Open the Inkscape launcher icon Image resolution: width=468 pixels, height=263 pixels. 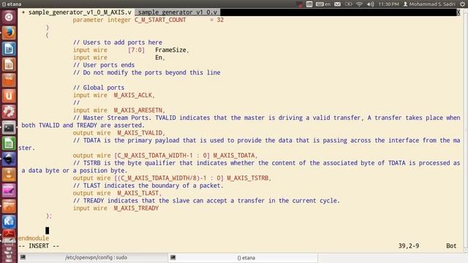[9, 159]
